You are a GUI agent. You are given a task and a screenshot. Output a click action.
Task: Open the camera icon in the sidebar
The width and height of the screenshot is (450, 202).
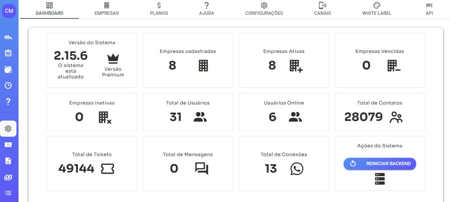pyautogui.click(x=8, y=177)
